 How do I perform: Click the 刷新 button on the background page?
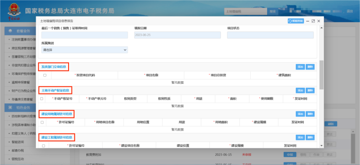(x=331, y=124)
